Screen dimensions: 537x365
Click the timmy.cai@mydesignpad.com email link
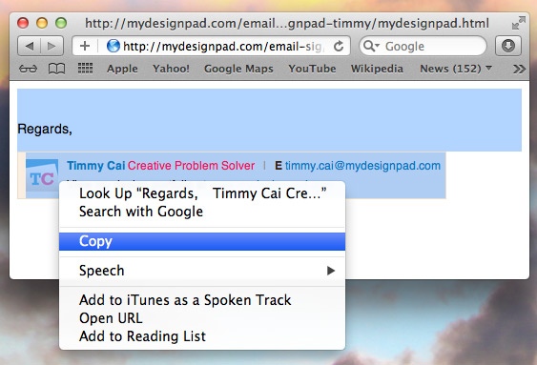pos(362,166)
